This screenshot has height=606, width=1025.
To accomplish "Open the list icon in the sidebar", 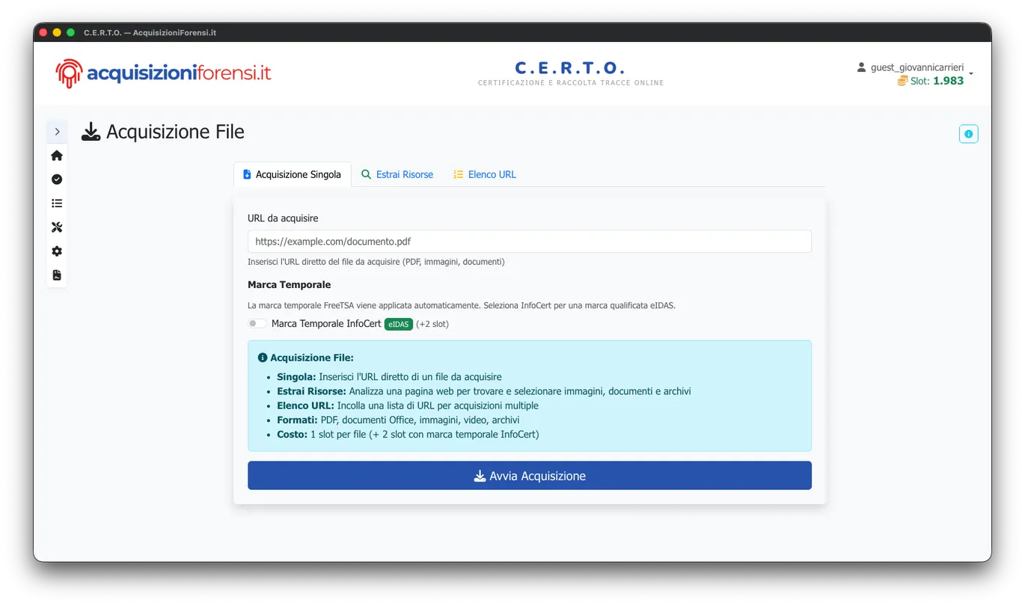I will point(56,203).
